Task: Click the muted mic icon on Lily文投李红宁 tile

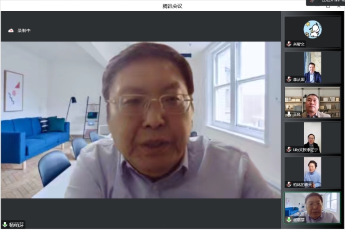Action: coord(289,150)
